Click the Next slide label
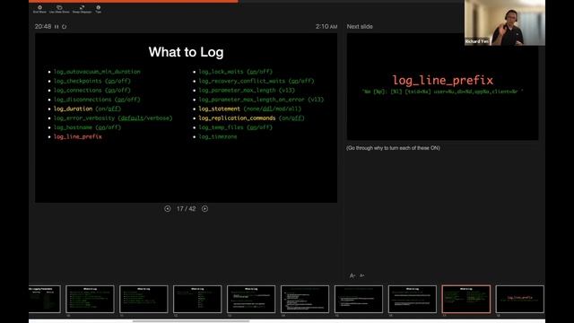Screen dimensions: 574x323 (360, 26)
